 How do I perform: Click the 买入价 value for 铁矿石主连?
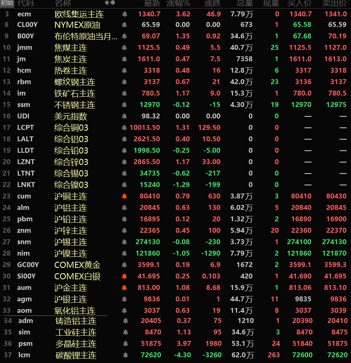point(302,94)
